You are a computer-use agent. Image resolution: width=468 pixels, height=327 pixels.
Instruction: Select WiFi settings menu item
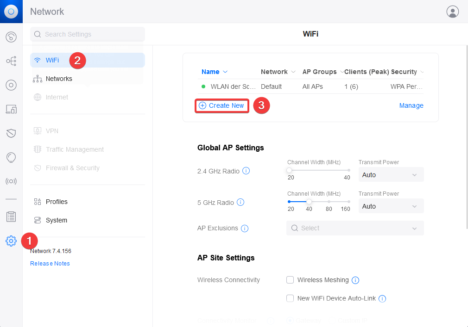tap(88, 60)
